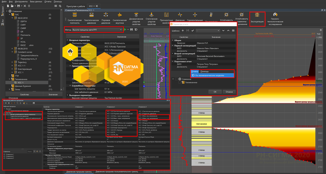The height and width of the screenshot is (174, 326).
Task: Toggle the /Скважина 1 checkbox in wells list
Action: [5, 154]
